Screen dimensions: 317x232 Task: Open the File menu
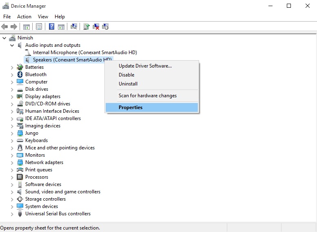point(7,17)
